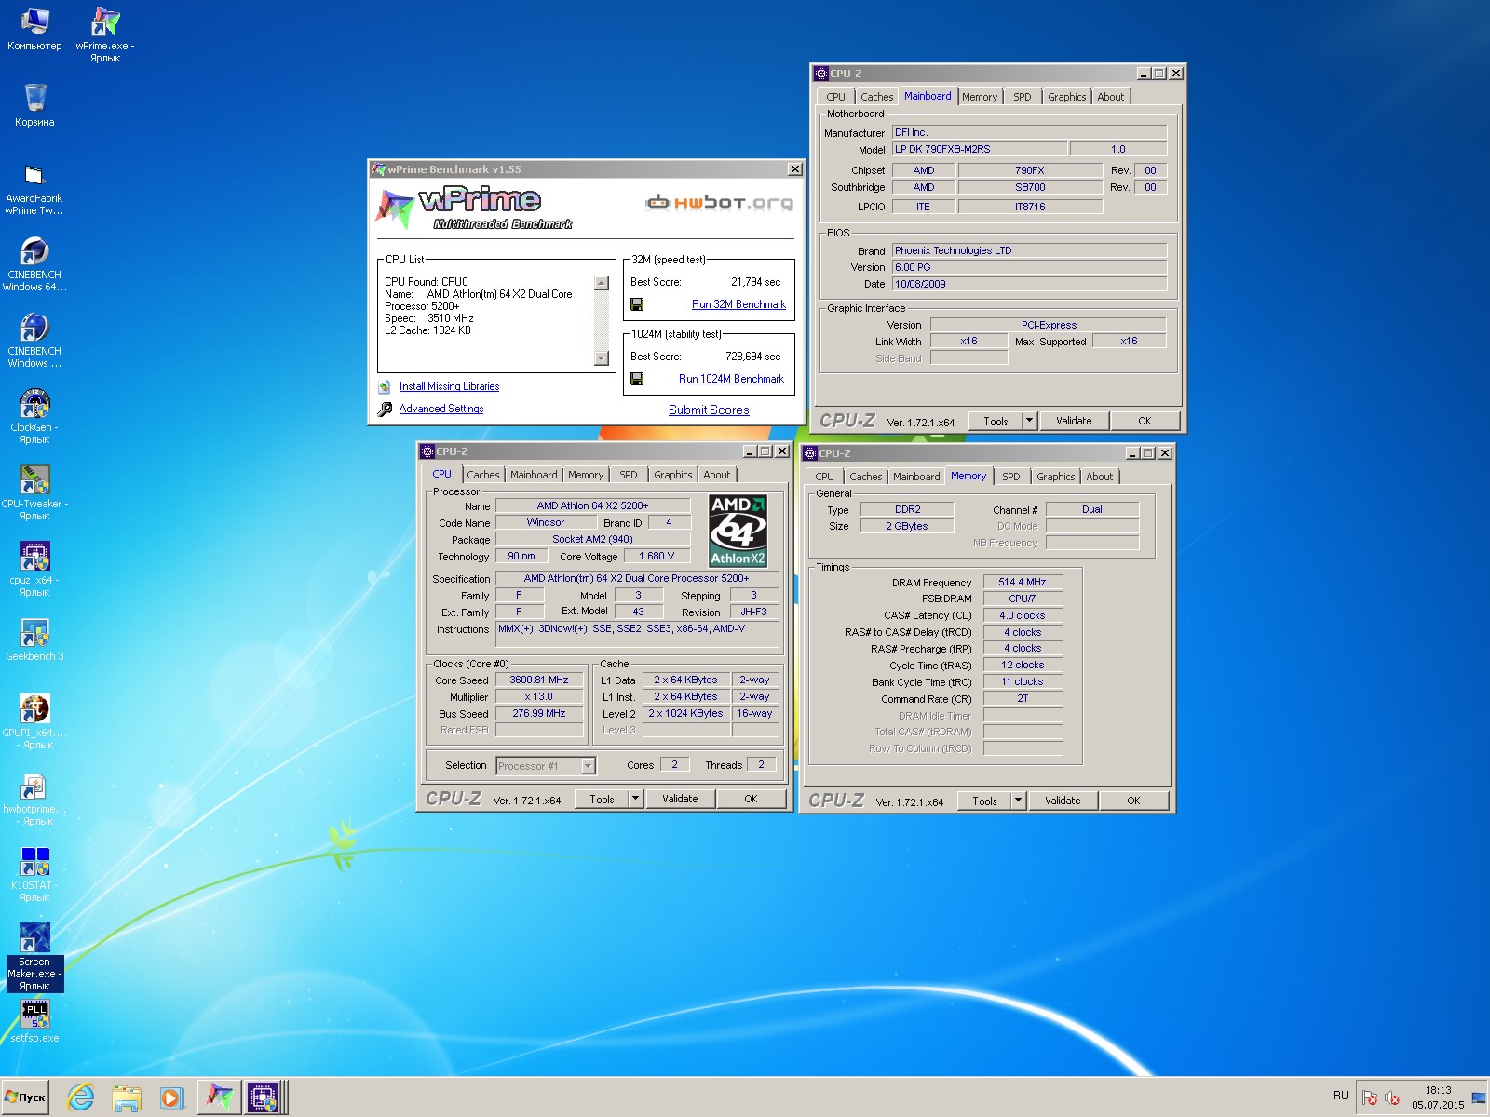This screenshot has height=1117, width=1490.
Task: Click the 32M score save disk icon
Action: (637, 304)
